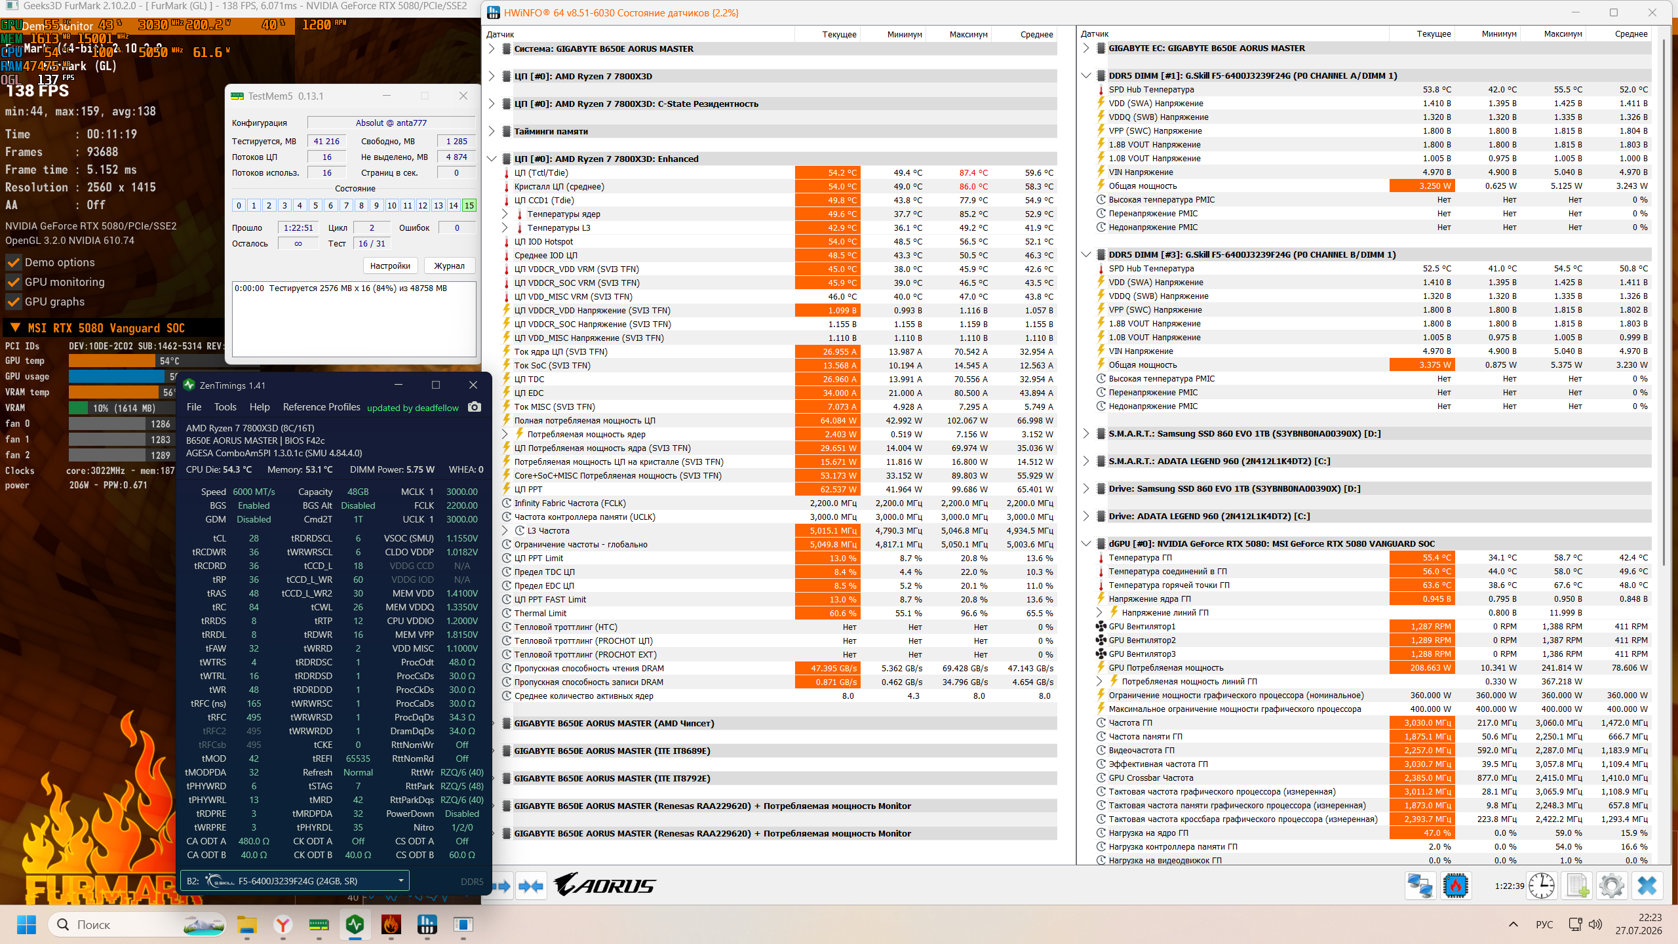1678x944 pixels.
Task: Switch to FurMark via taskbar flame icon
Action: coord(391,924)
